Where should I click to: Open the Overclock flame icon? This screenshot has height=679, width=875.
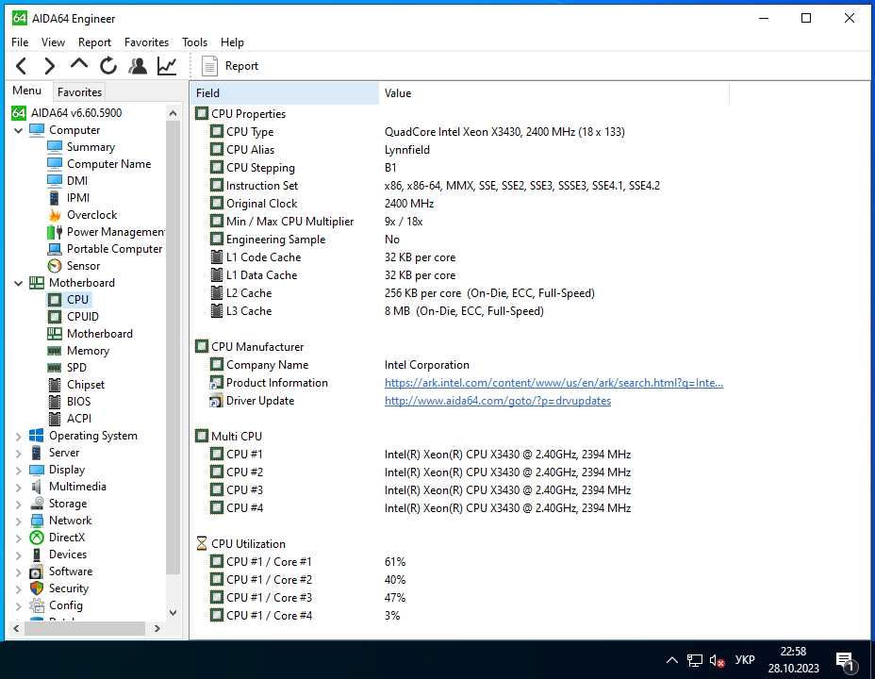point(55,215)
